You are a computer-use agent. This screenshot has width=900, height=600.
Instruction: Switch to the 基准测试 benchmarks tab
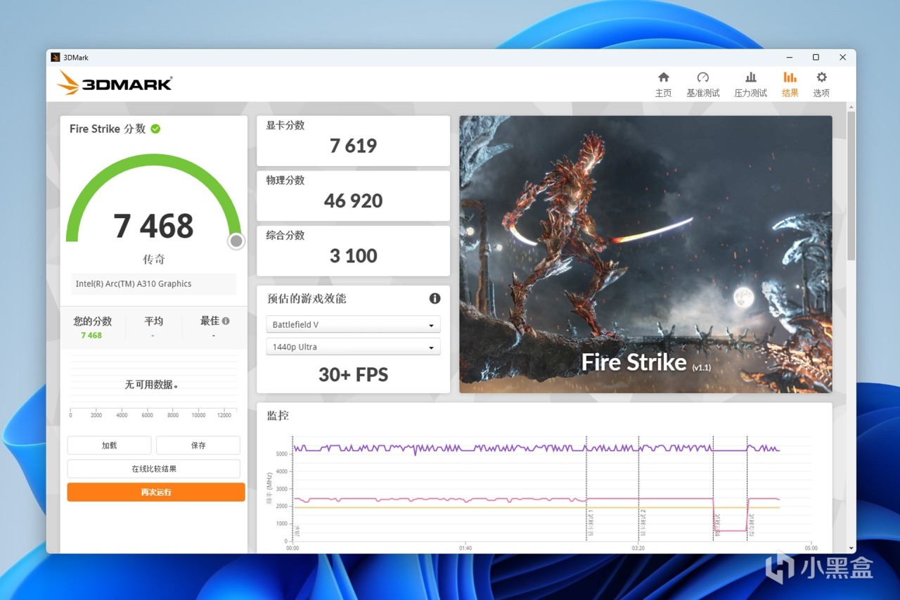(x=703, y=84)
